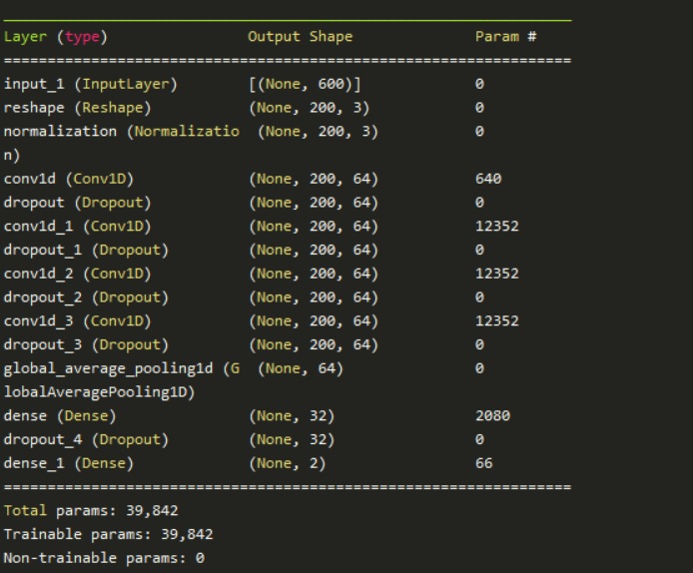The height and width of the screenshot is (573, 693).
Task: Click the conv1d_2 (Conv1D) layer name
Action: point(78,274)
